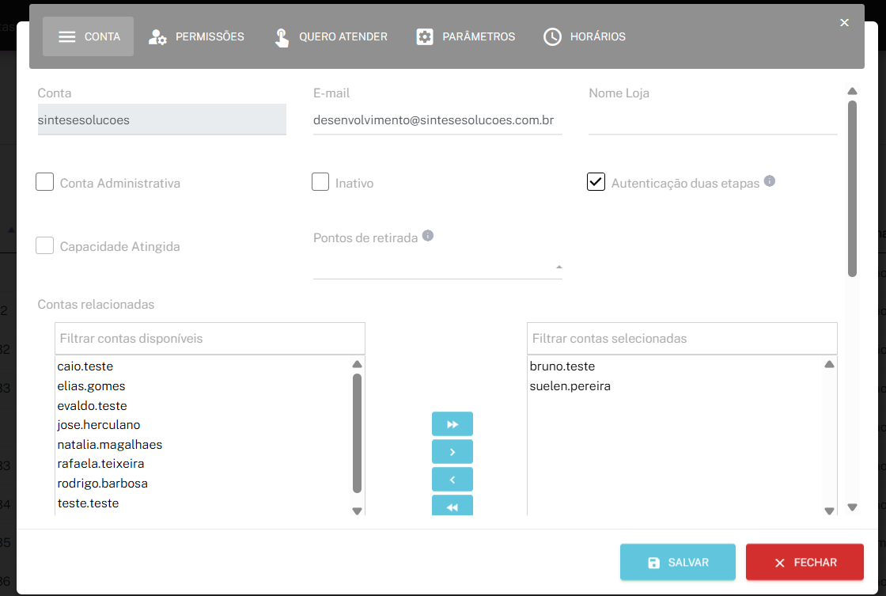Switch to the Permissões tab
Image resolution: width=886 pixels, height=596 pixels.
(x=196, y=36)
